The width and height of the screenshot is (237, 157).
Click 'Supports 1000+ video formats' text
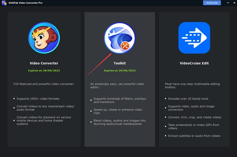[x=38, y=99]
